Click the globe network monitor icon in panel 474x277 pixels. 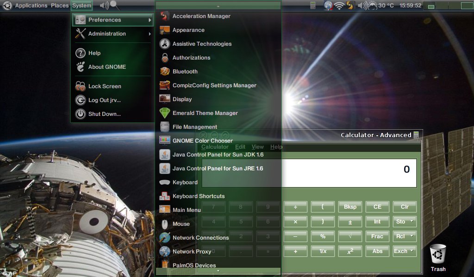pos(328,6)
